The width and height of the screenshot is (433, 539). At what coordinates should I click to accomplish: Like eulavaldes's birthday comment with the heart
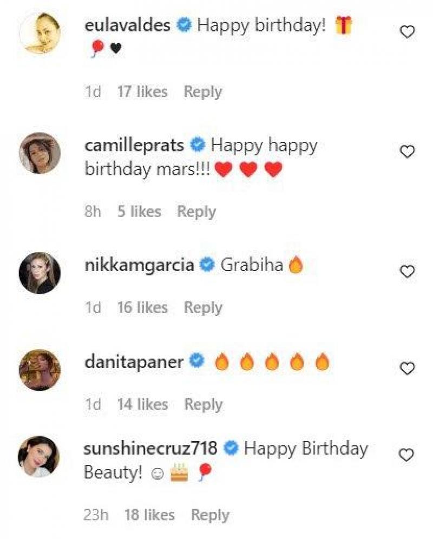[407, 32]
